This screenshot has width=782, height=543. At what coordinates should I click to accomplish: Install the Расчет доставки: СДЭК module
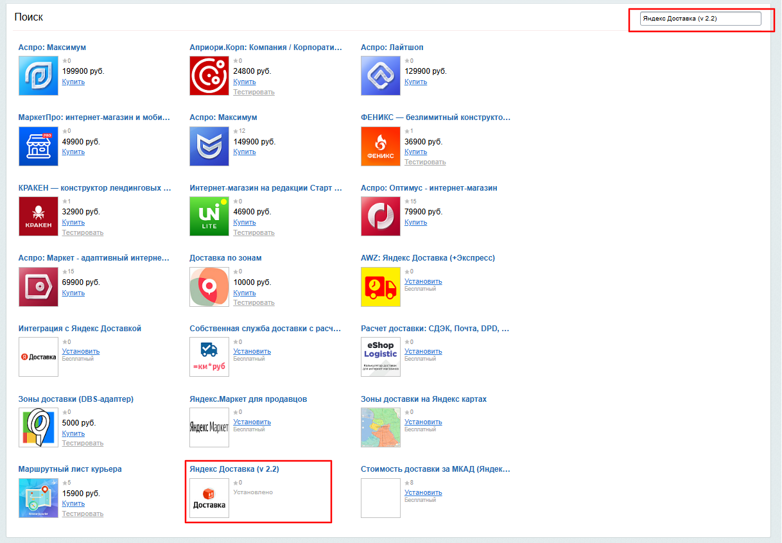tap(423, 351)
